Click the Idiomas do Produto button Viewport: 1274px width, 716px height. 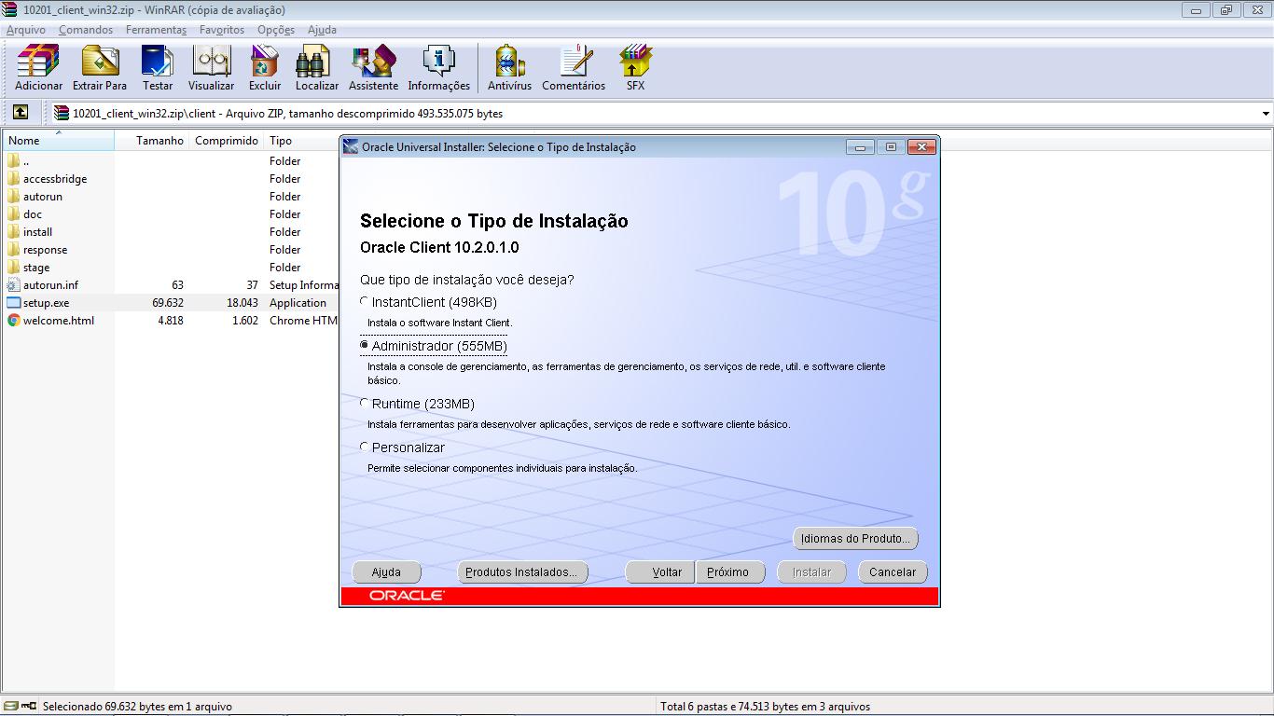point(854,538)
